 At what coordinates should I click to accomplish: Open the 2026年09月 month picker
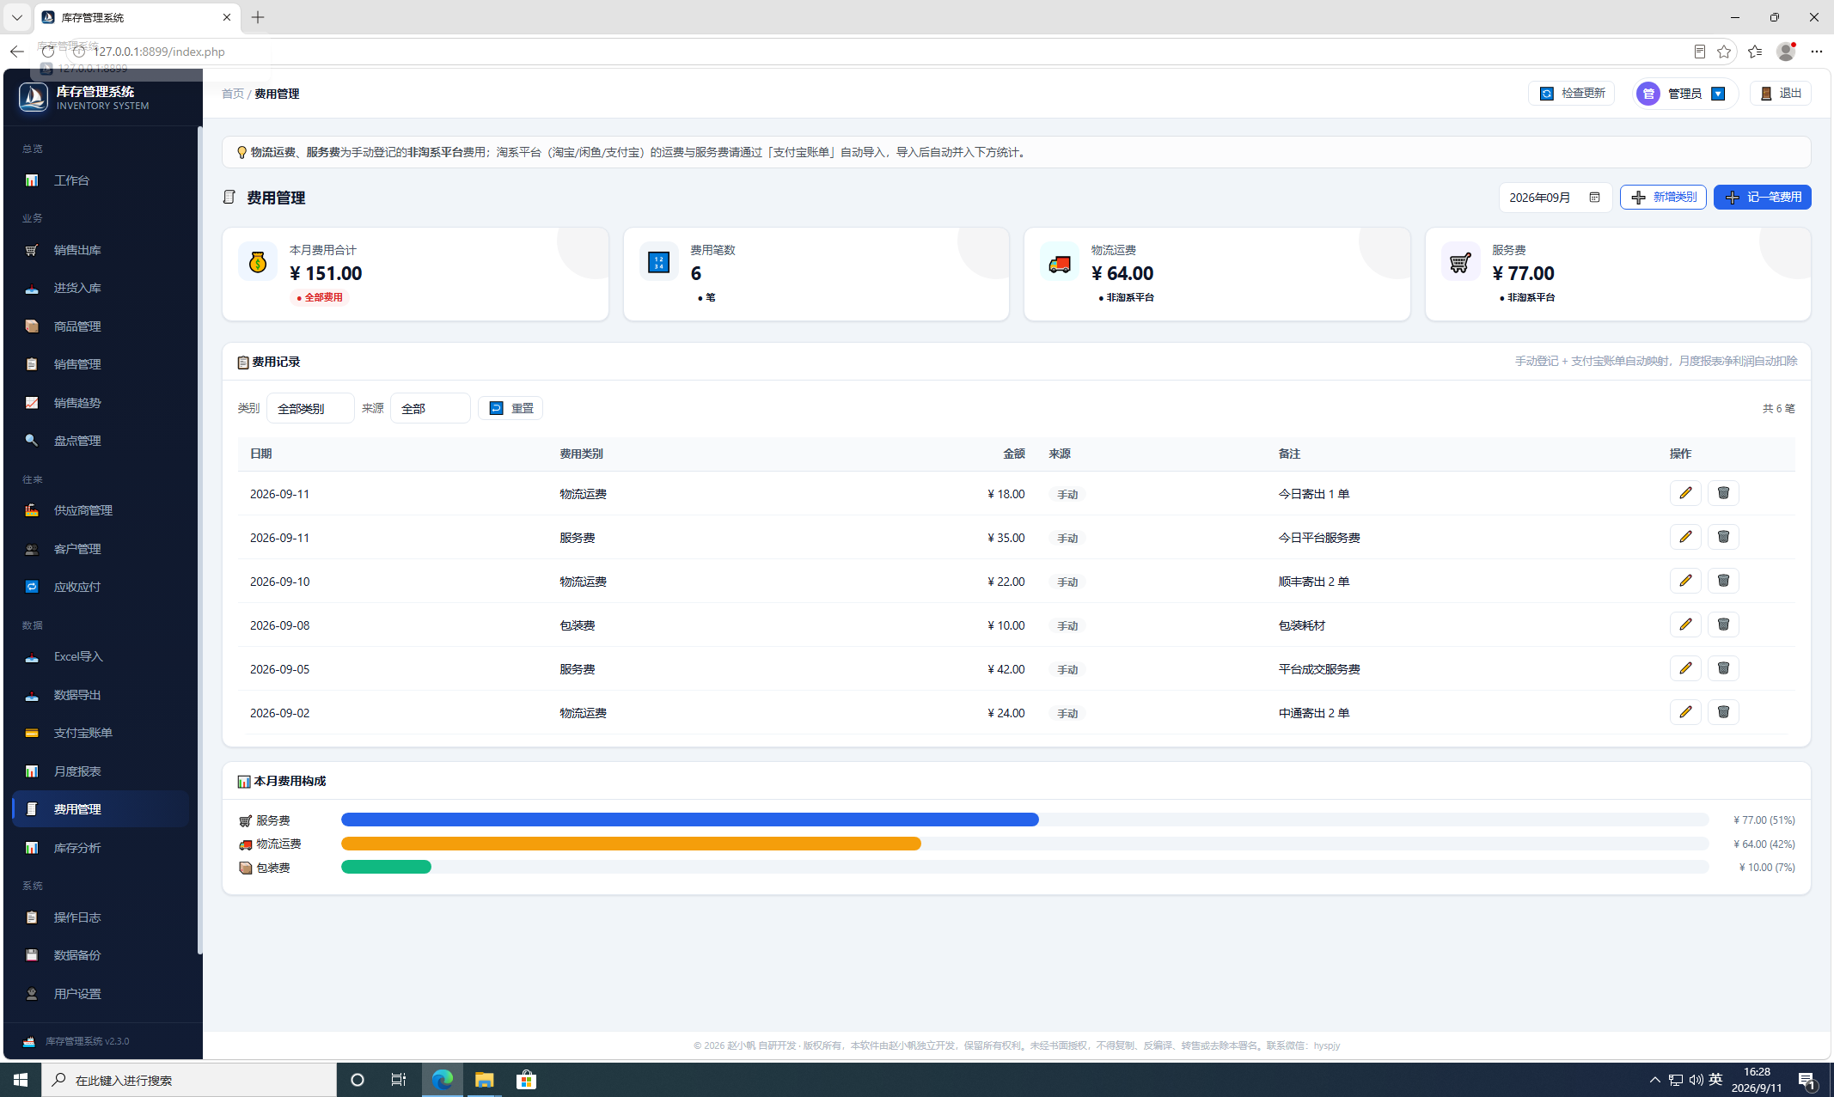point(1556,198)
